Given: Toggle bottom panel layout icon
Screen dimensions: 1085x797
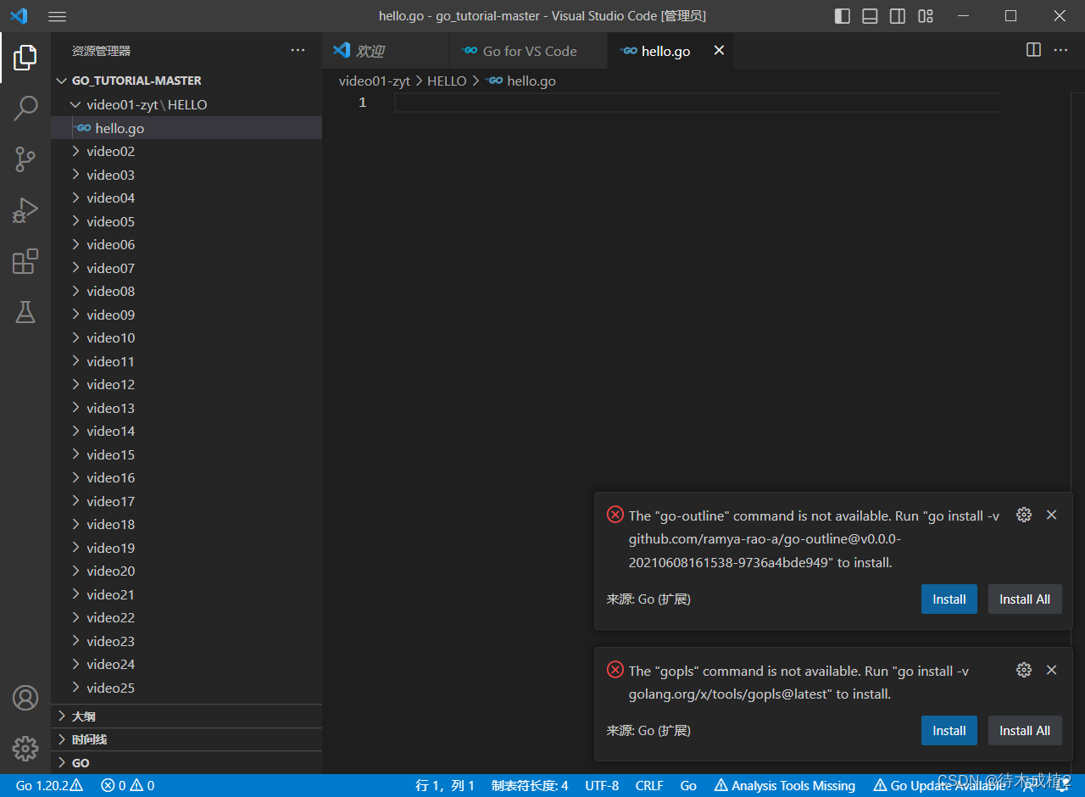Looking at the screenshot, I should point(870,16).
